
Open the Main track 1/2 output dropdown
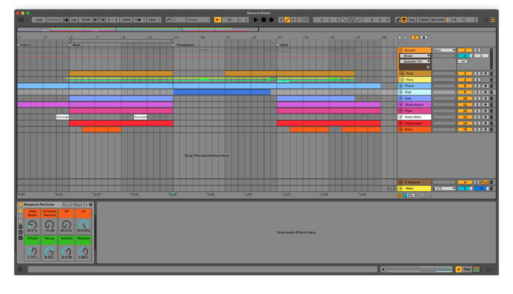444,188
